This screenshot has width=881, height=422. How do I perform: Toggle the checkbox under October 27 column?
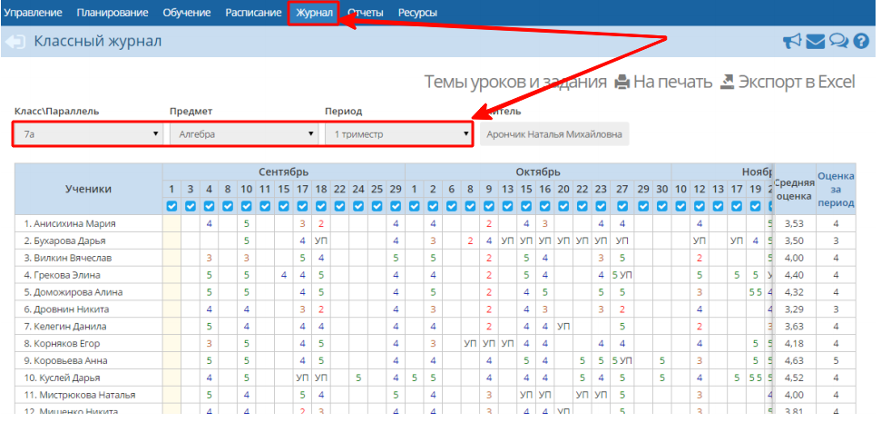(x=621, y=206)
